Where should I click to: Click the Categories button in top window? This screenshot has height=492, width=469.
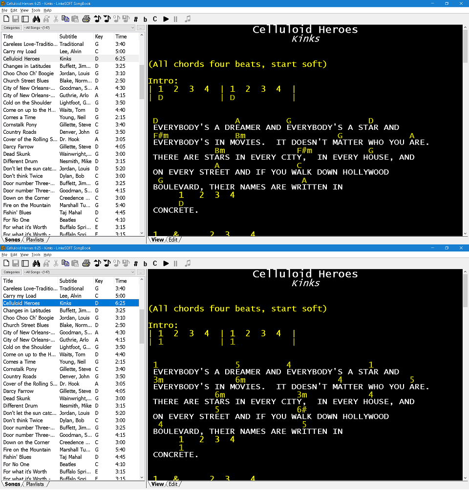click(x=12, y=28)
